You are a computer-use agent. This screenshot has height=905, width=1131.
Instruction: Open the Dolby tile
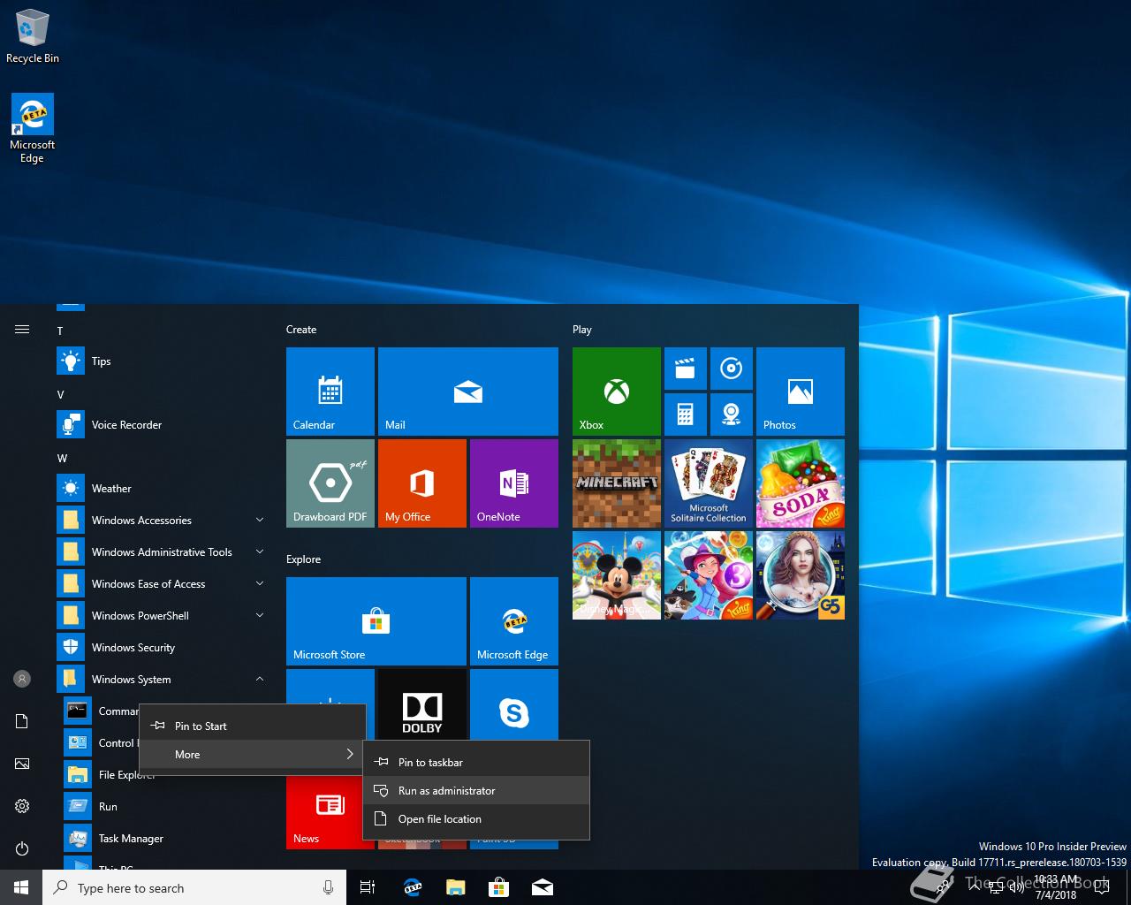tap(422, 704)
